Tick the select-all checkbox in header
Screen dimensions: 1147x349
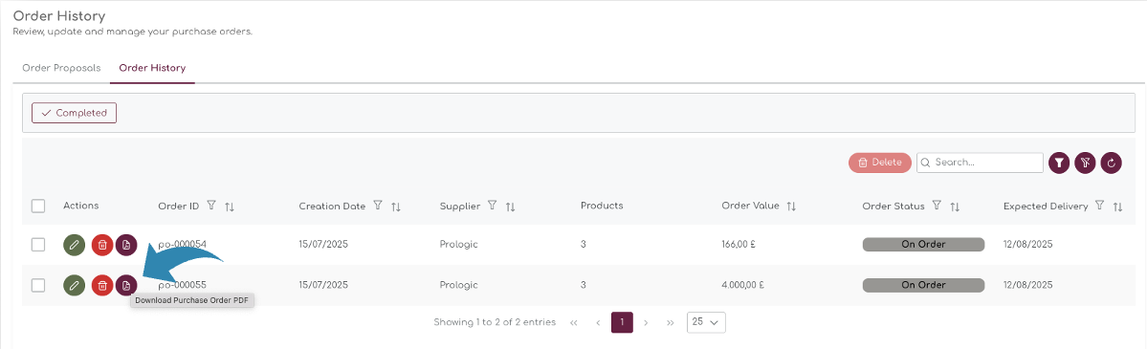pos(38,207)
